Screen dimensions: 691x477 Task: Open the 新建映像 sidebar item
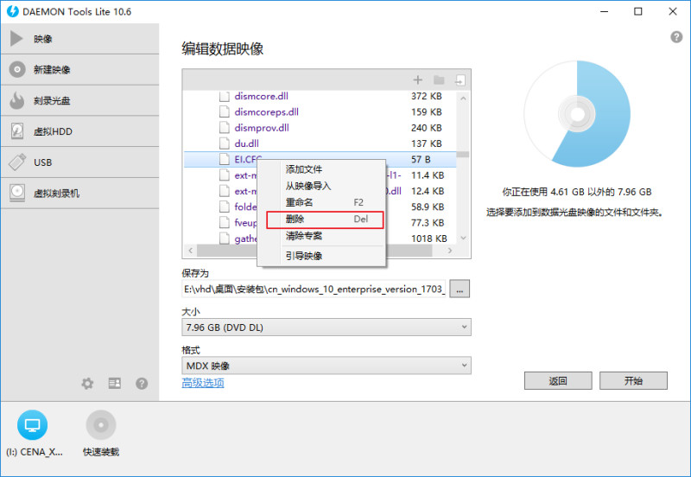point(79,70)
